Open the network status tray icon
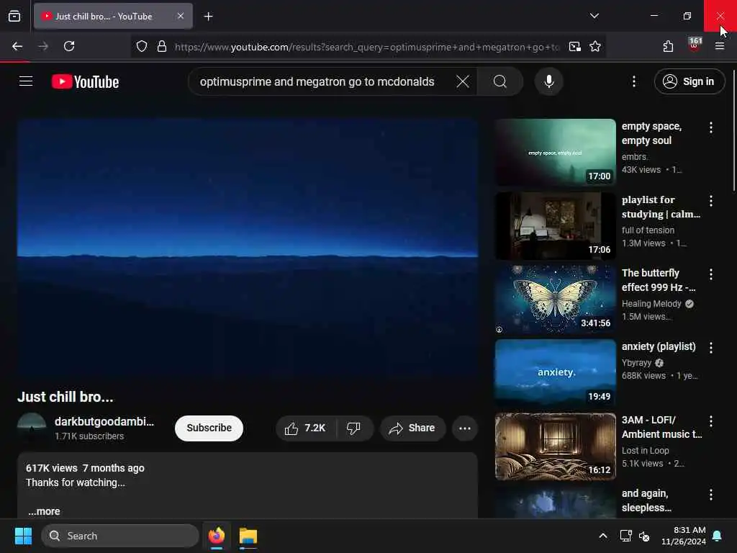 [x=625, y=536]
